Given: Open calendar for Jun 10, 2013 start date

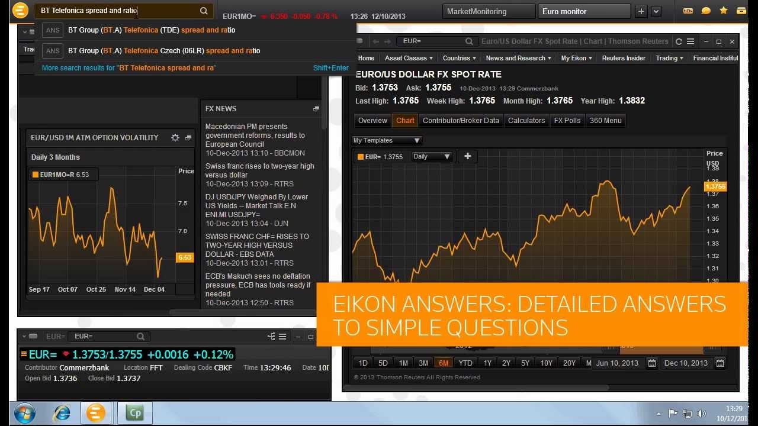Looking at the screenshot, I should tap(651, 363).
